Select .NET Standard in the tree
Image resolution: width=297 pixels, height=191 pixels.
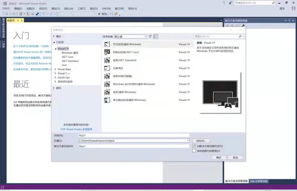tap(70, 61)
